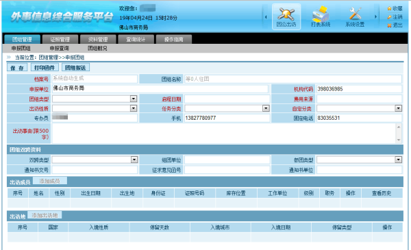The image size is (411, 250).
Task: Click the 入境性质 column header
Action: point(99,227)
